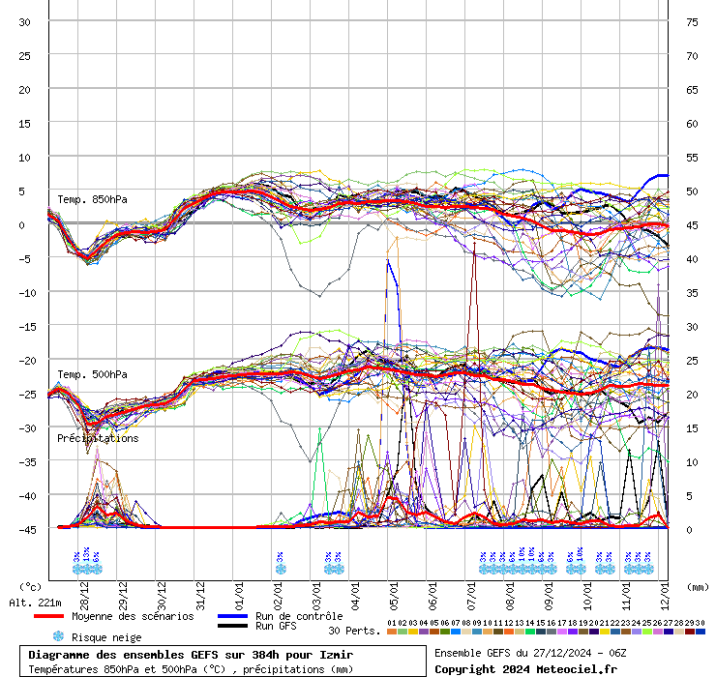Screen dimensions: 716x677
Task: Select perturbation 20 dark indigo swatch
Action: coord(594,632)
